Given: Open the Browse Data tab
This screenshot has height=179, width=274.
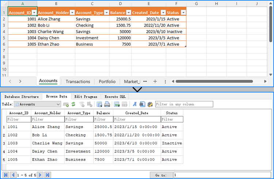Looking at the screenshot, I should tap(57, 96).
